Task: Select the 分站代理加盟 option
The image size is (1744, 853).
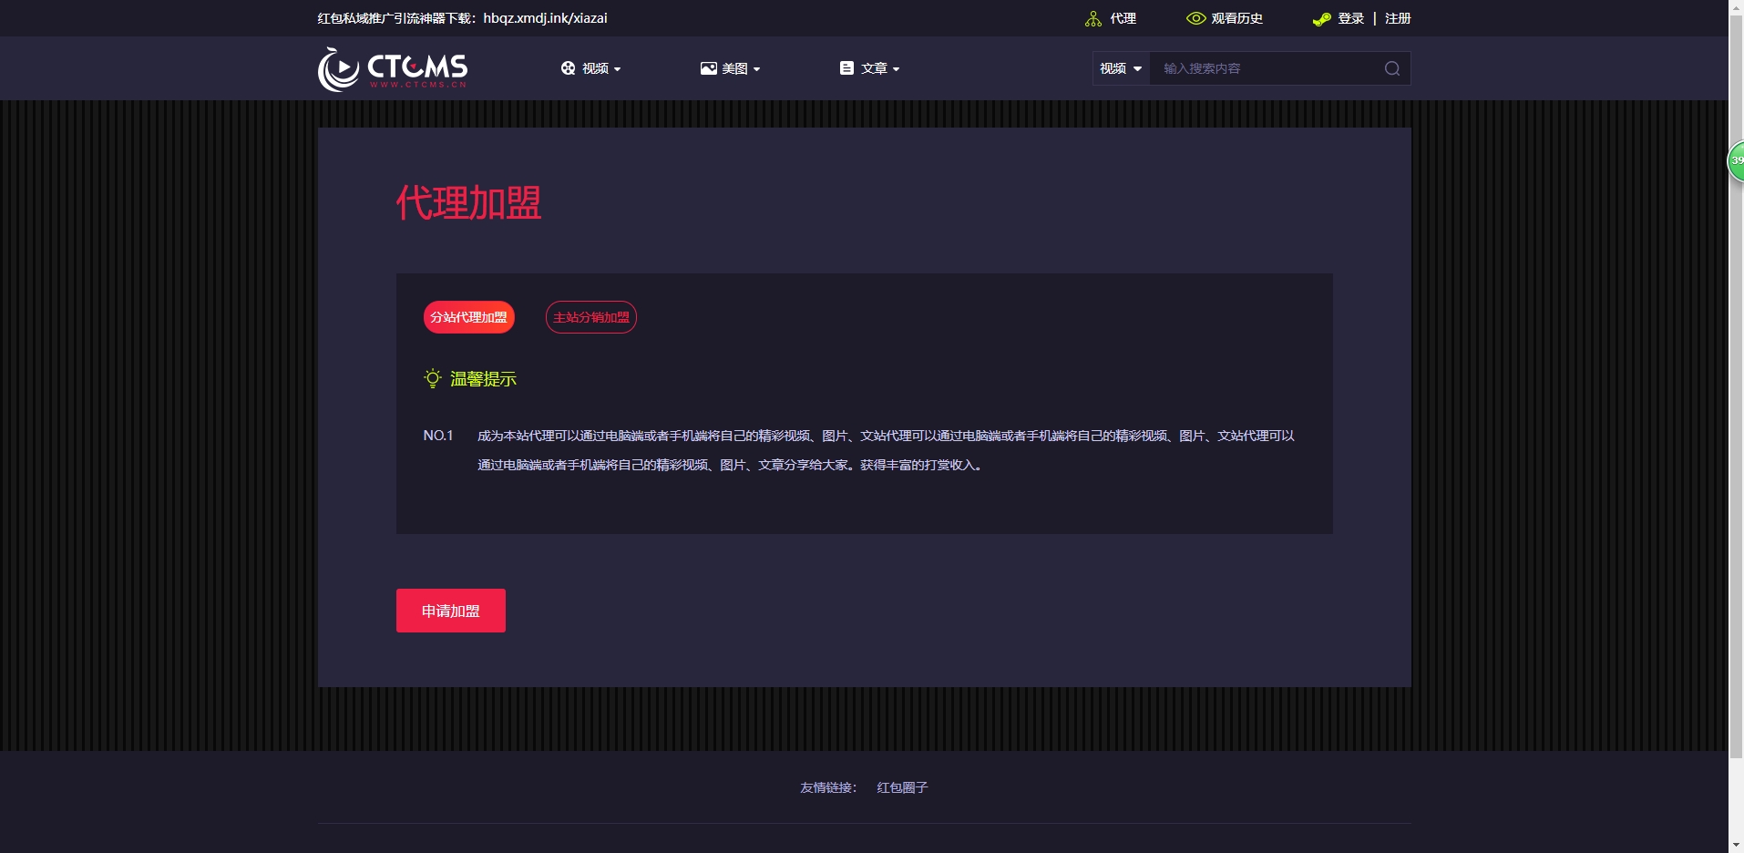Action: pyautogui.click(x=468, y=317)
